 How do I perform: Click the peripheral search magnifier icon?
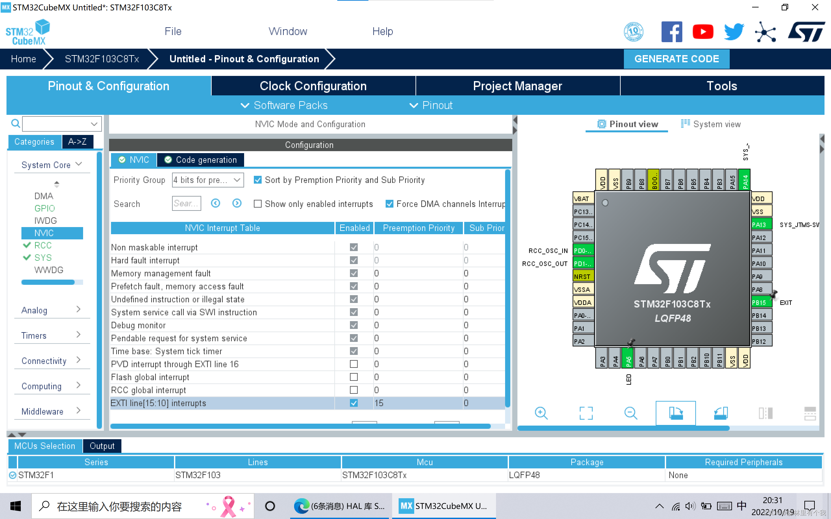[16, 124]
